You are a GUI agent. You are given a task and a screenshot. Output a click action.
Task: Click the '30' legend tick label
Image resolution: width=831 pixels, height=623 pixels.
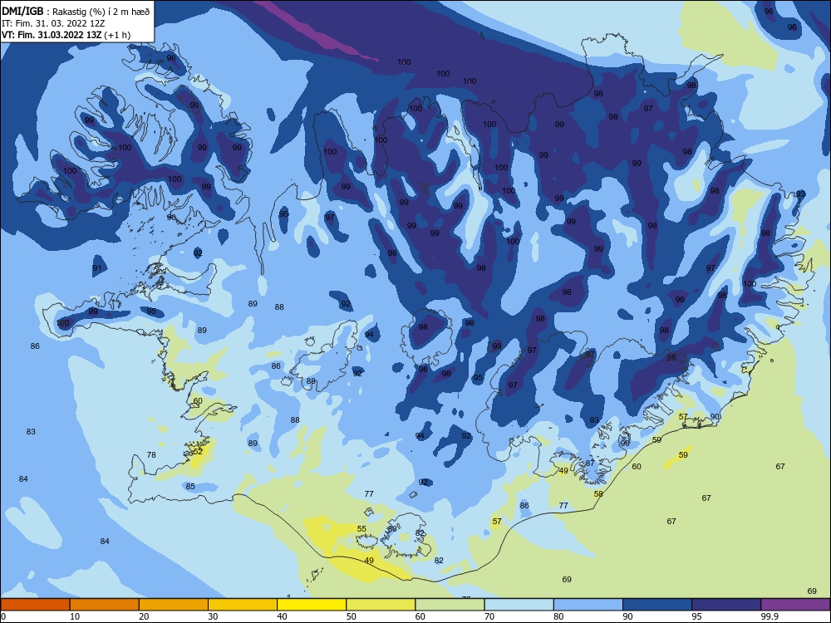click(x=213, y=616)
